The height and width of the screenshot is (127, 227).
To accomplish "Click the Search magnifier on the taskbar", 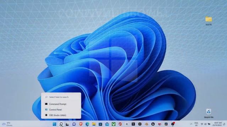I will 61,124.
